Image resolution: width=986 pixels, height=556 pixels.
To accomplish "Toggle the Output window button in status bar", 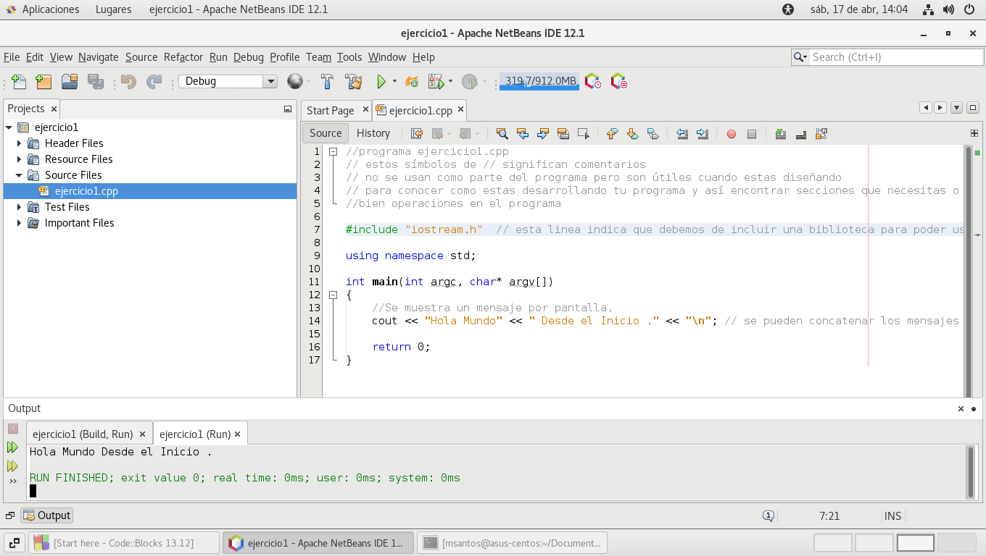I will click(x=47, y=515).
